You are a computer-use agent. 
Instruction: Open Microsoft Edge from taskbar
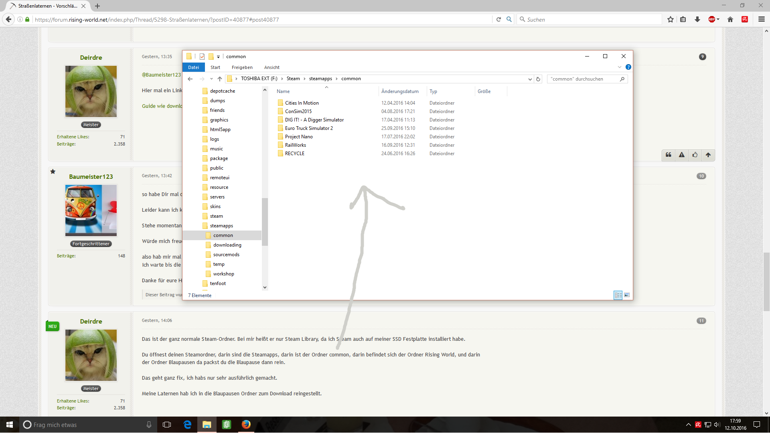187,425
